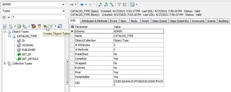
Task: Click the script document icon in left toolbar
Action: point(5,27)
